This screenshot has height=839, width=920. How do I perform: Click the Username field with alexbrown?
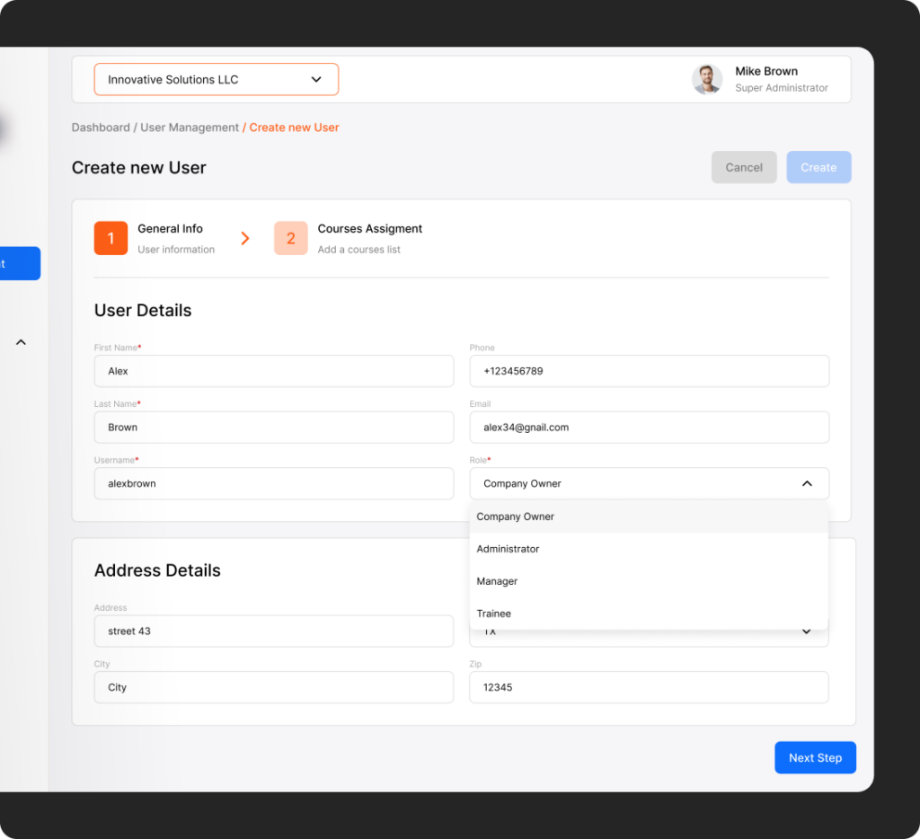(273, 483)
